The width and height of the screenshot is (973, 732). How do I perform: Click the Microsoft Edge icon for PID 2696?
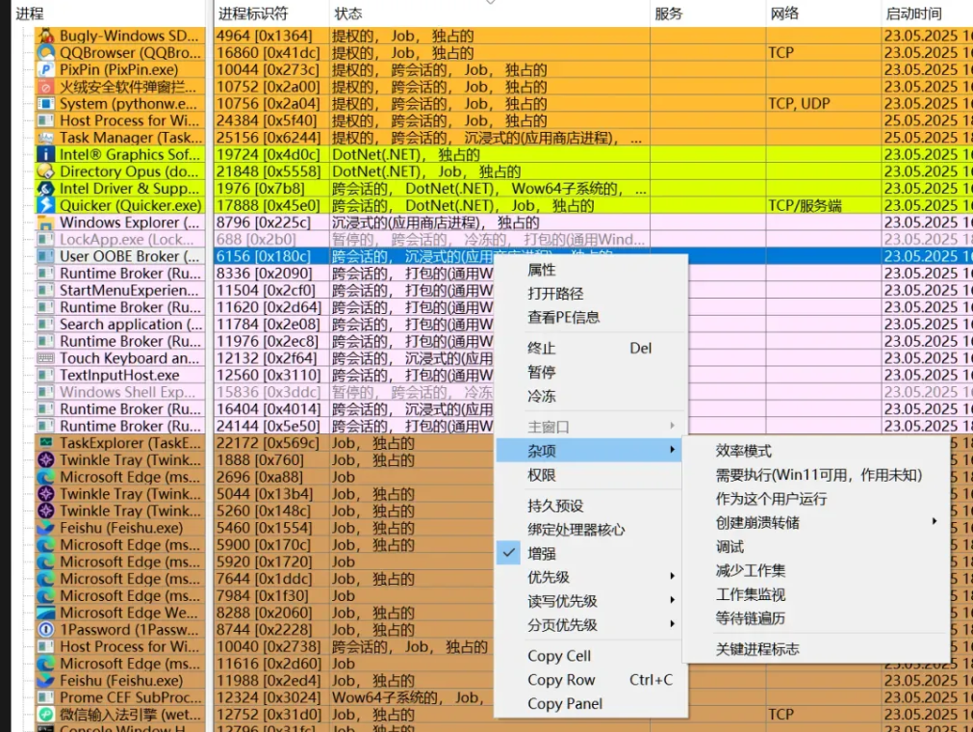46,477
